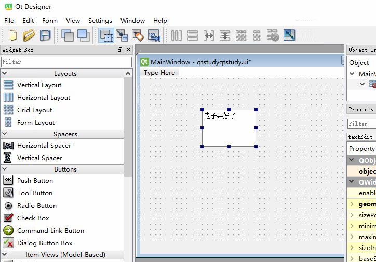Open the Settings menu
The image size is (376, 262).
(100, 21)
